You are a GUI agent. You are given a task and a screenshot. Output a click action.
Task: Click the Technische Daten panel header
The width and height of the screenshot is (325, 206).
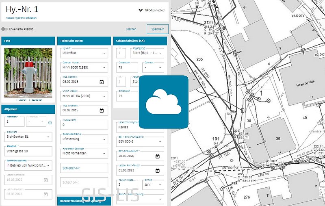click(82, 41)
